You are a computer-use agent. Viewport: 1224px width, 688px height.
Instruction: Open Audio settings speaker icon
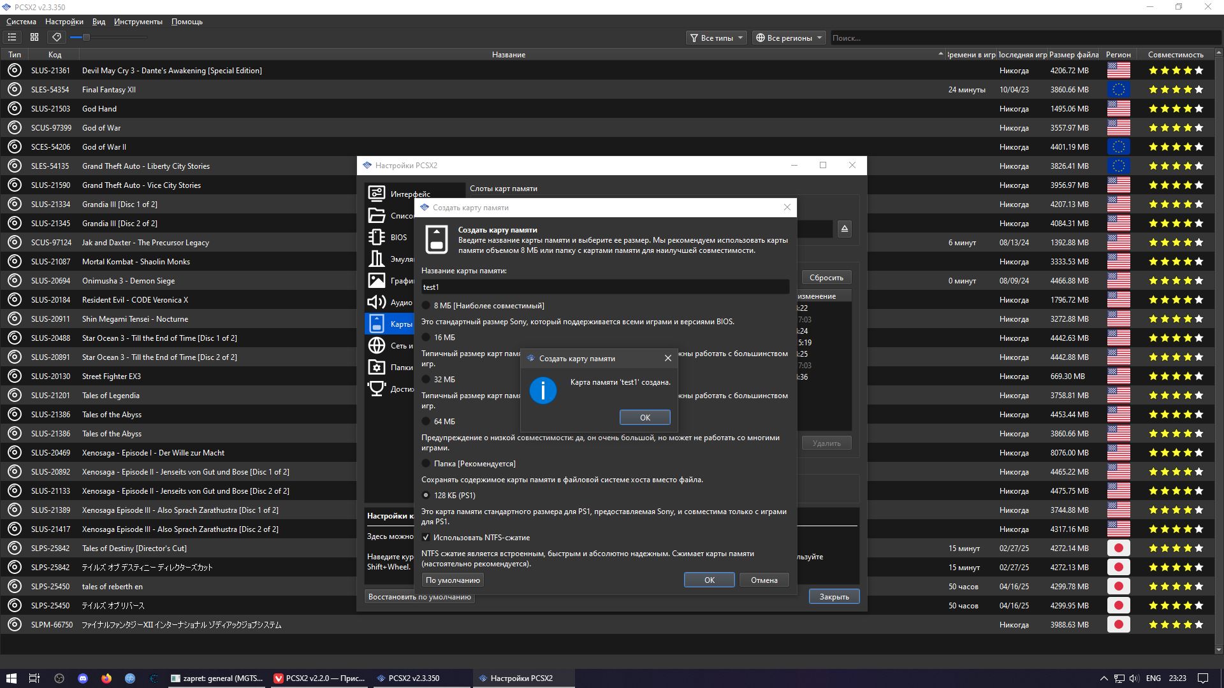tap(377, 302)
